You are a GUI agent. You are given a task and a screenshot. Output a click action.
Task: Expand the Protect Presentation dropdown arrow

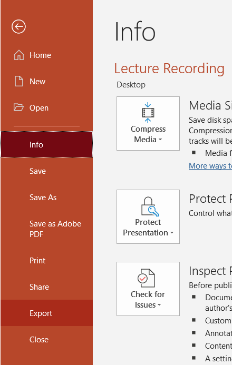(x=172, y=233)
